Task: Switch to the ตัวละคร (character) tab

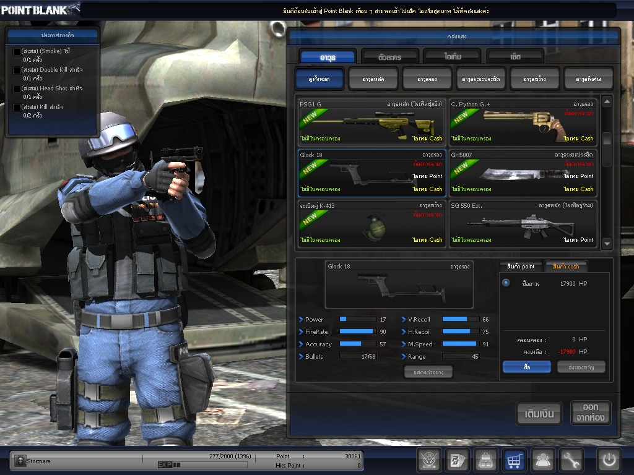Action: (389, 57)
